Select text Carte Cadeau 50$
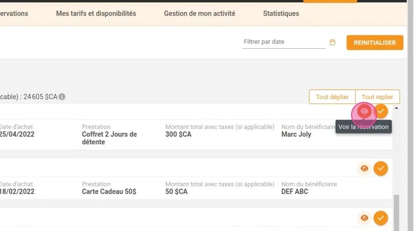The height and width of the screenshot is (231, 414). 109,192
